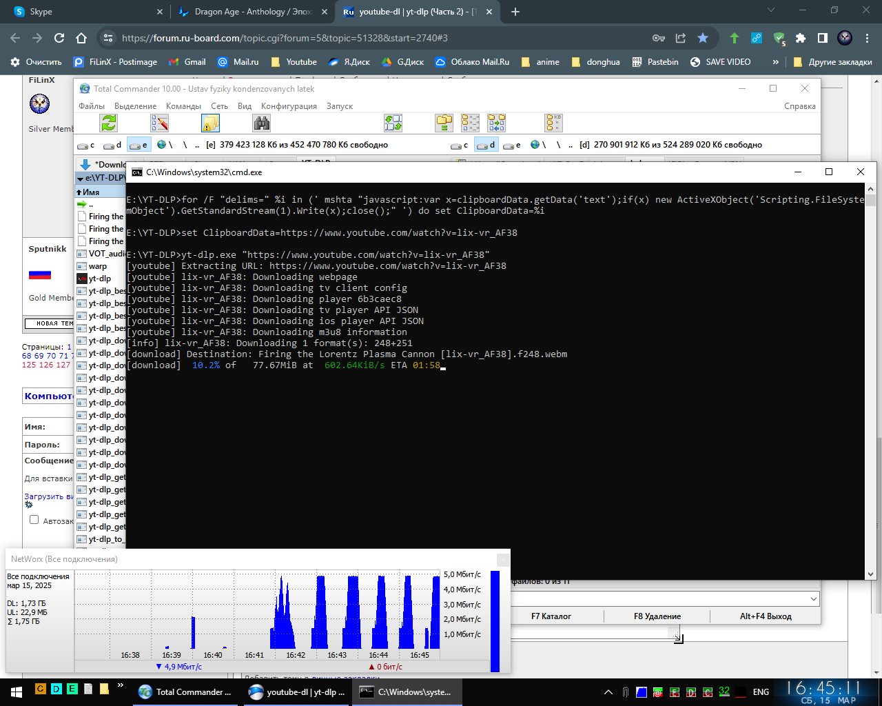Open the Выделение menu
882x706 pixels.
click(135, 106)
